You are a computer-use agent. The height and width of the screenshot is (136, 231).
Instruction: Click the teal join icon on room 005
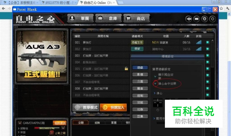coord(208,68)
